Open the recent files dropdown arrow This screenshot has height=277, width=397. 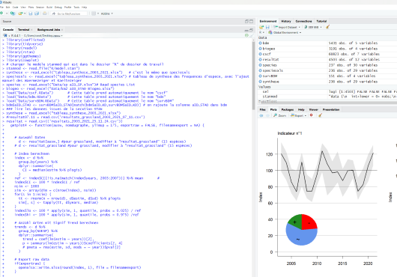(x=25, y=13)
